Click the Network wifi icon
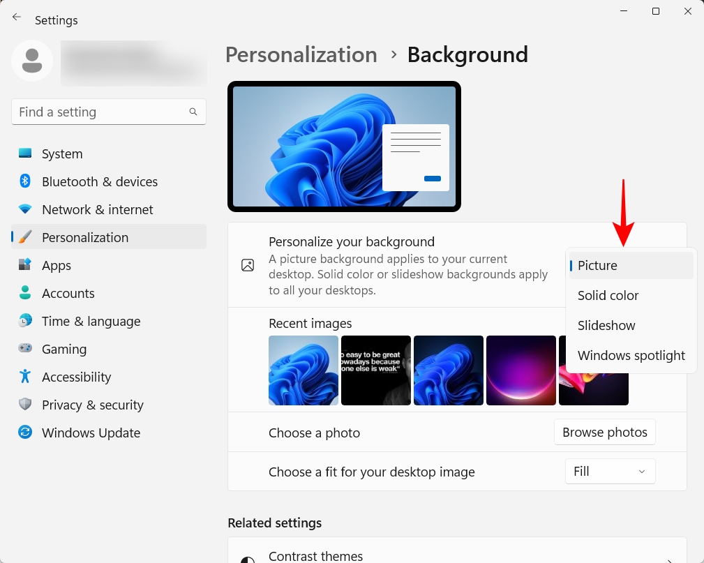704x563 pixels. click(25, 209)
